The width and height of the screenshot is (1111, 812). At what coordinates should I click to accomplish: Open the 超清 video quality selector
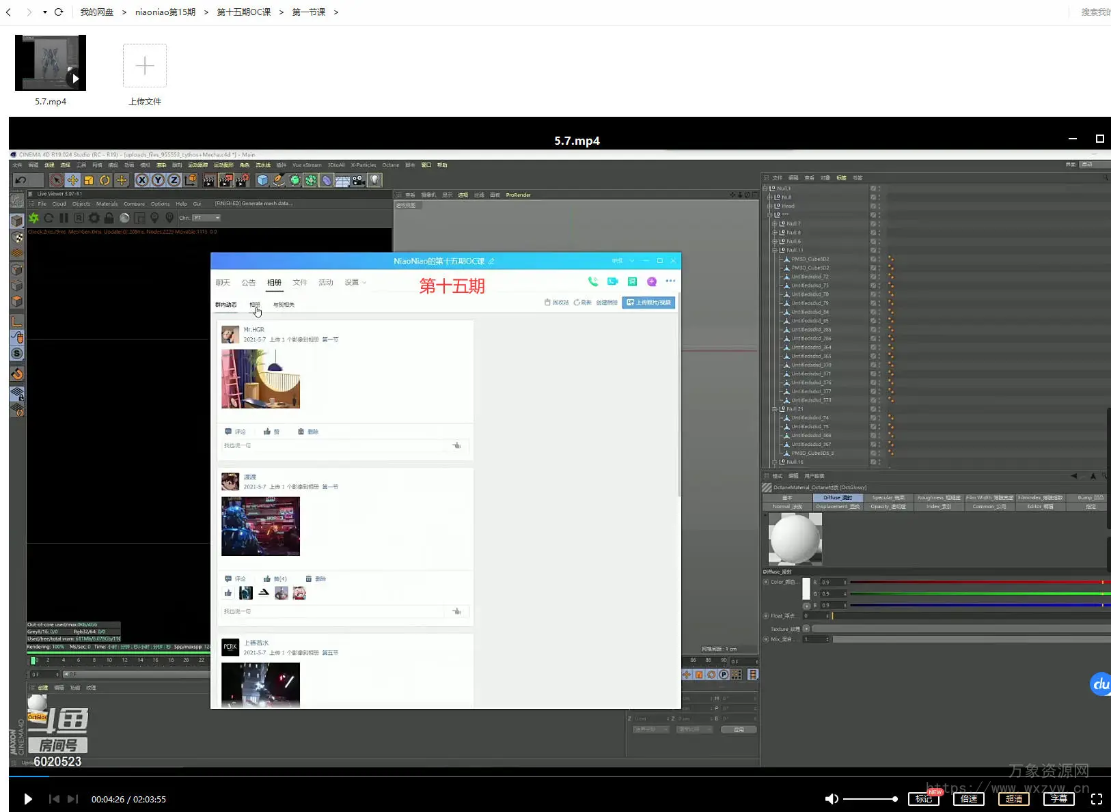click(1013, 799)
